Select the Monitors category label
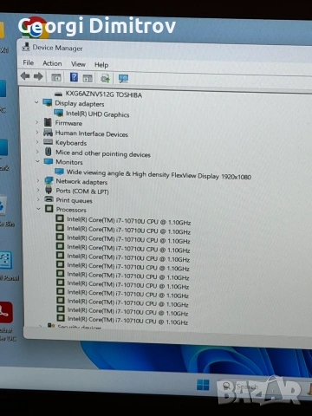 click(x=69, y=162)
